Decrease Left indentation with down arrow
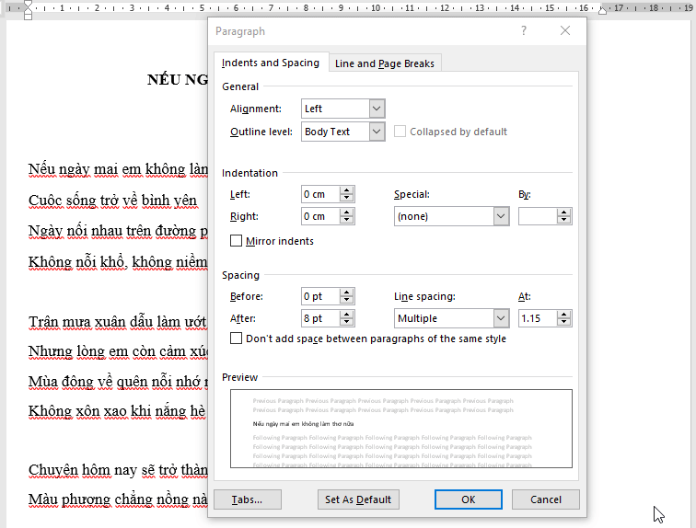696x528 pixels. [x=347, y=198]
